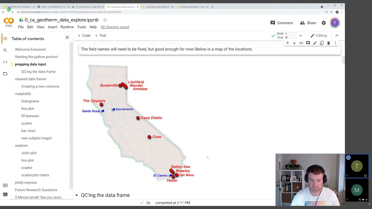372x209 pixels.
Task: Go to bar chart entry
Action: pos(28,131)
